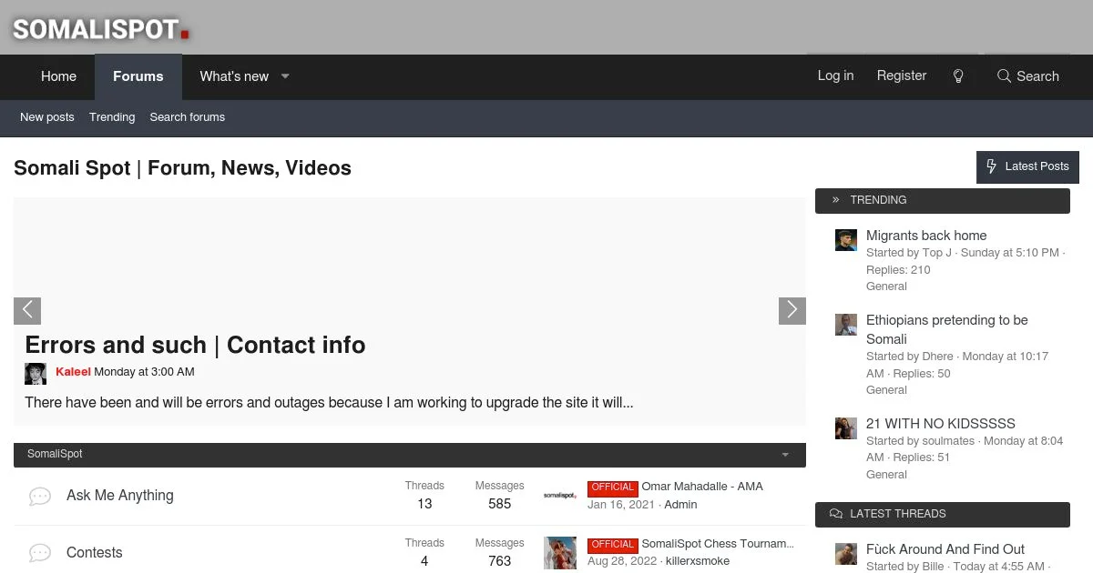The width and height of the screenshot is (1093, 573).
Task: Open Search forums link
Action: tap(187, 117)
